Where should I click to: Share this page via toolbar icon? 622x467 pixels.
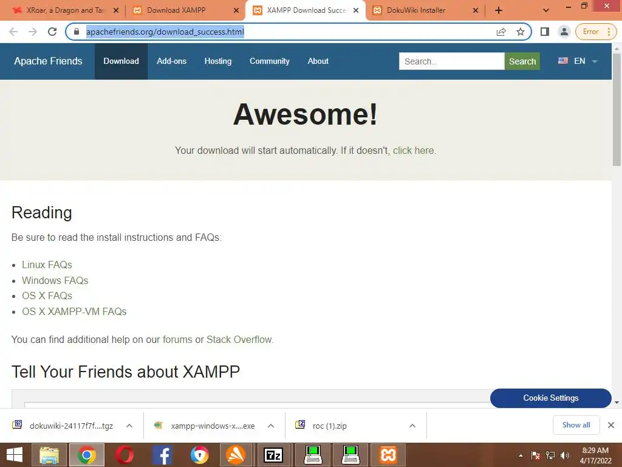(501, 32)
